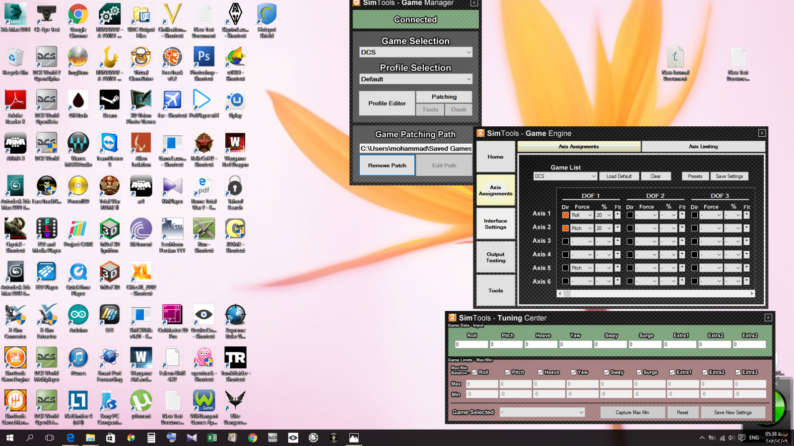Image resolution: width=794 pixels, height=446 pixels.
Task: Toggle the Extra1 balance checkbox
Action: click(x=672, y=372)
